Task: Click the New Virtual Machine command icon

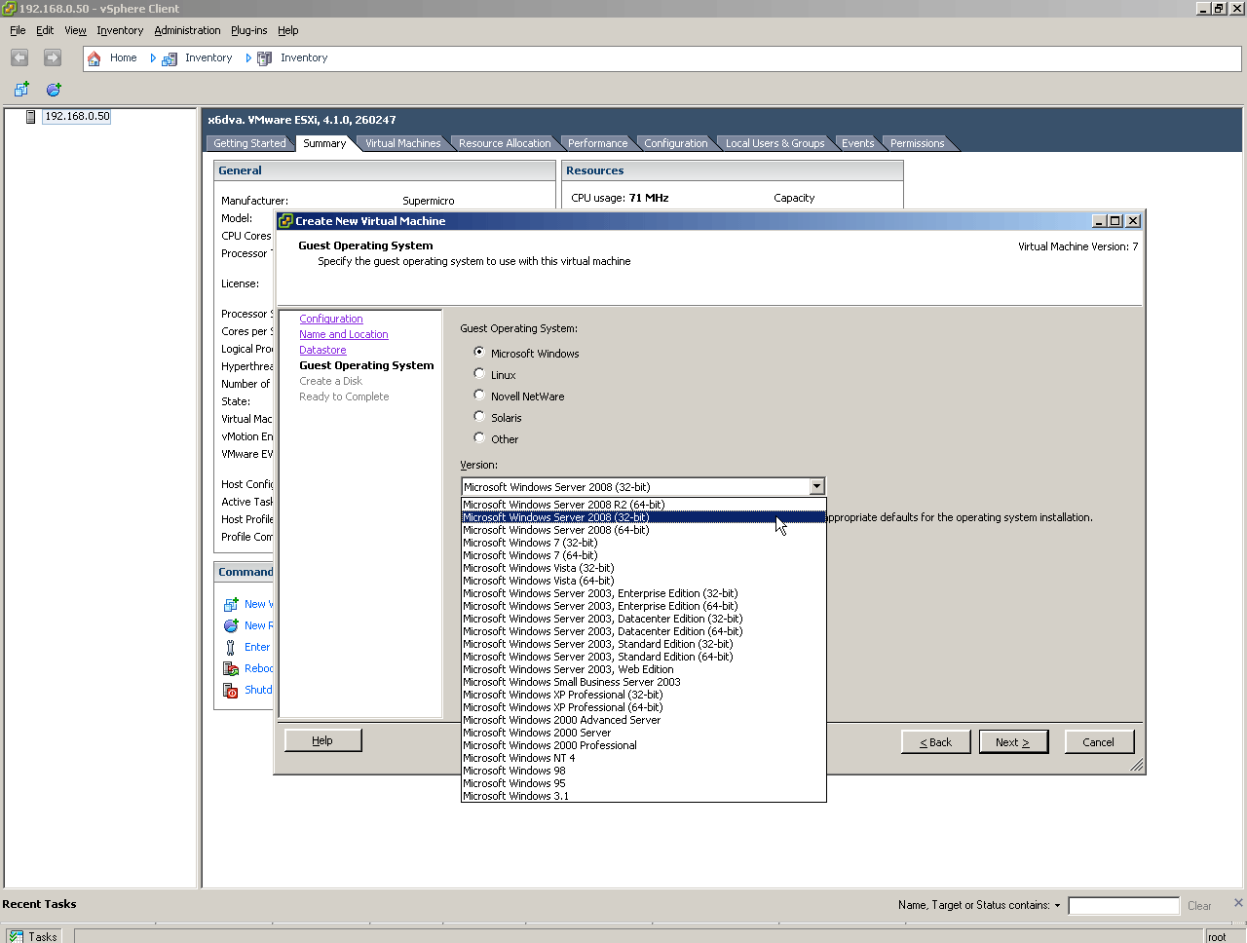Action: 231,605
